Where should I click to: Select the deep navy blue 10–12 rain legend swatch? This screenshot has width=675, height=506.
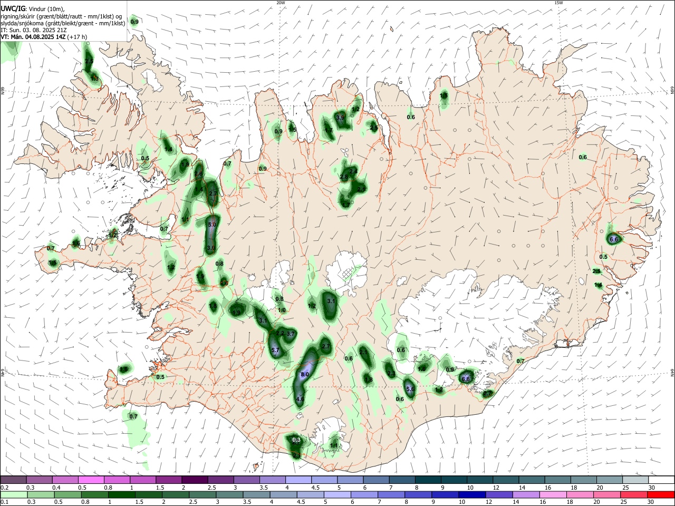click(471, 494)
